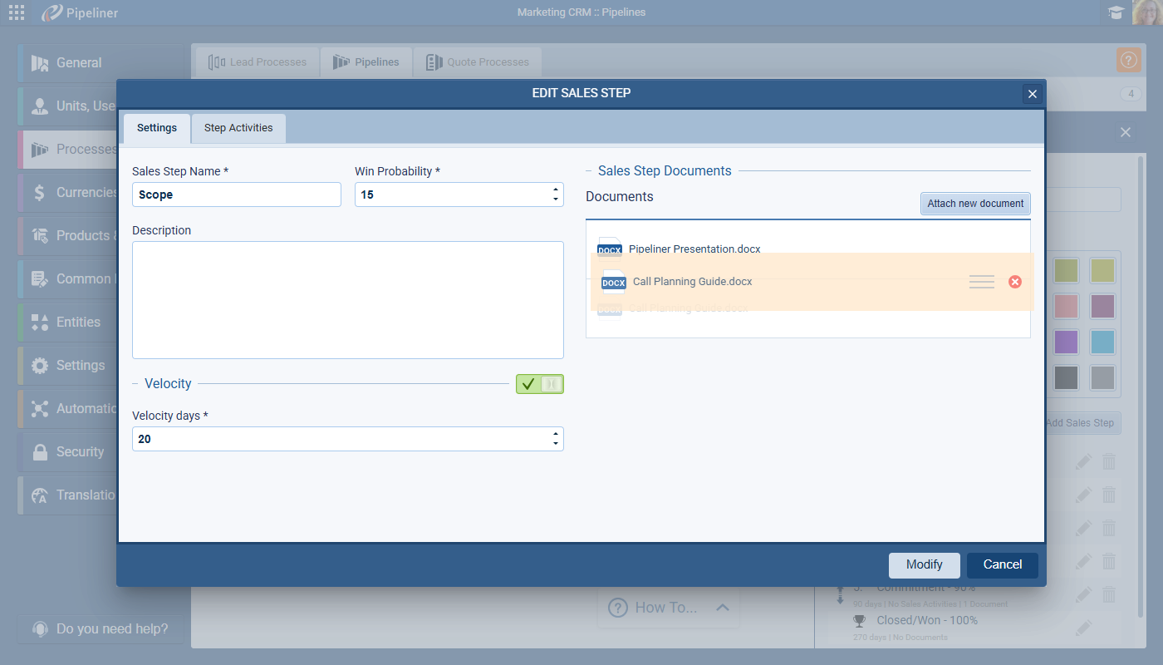
Task: Cancel the Edit Sales Step dialog
Action: 1002,564
